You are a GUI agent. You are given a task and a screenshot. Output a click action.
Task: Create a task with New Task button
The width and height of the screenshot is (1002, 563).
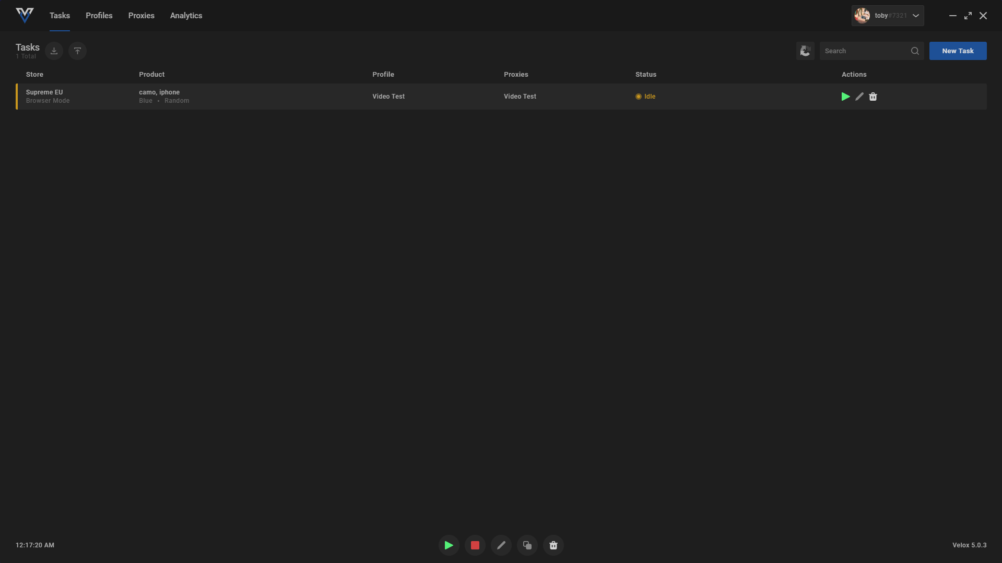[x=957, y=51]
